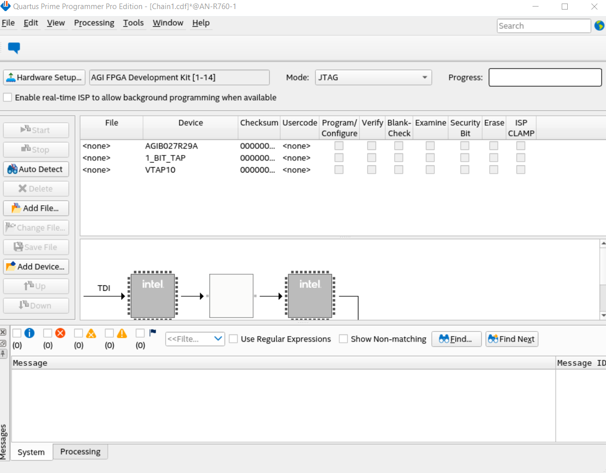The height and width of the screenshot is (473, 606).
Task: Switch to the Processing messages tab
Action: (x=80, y=451)
